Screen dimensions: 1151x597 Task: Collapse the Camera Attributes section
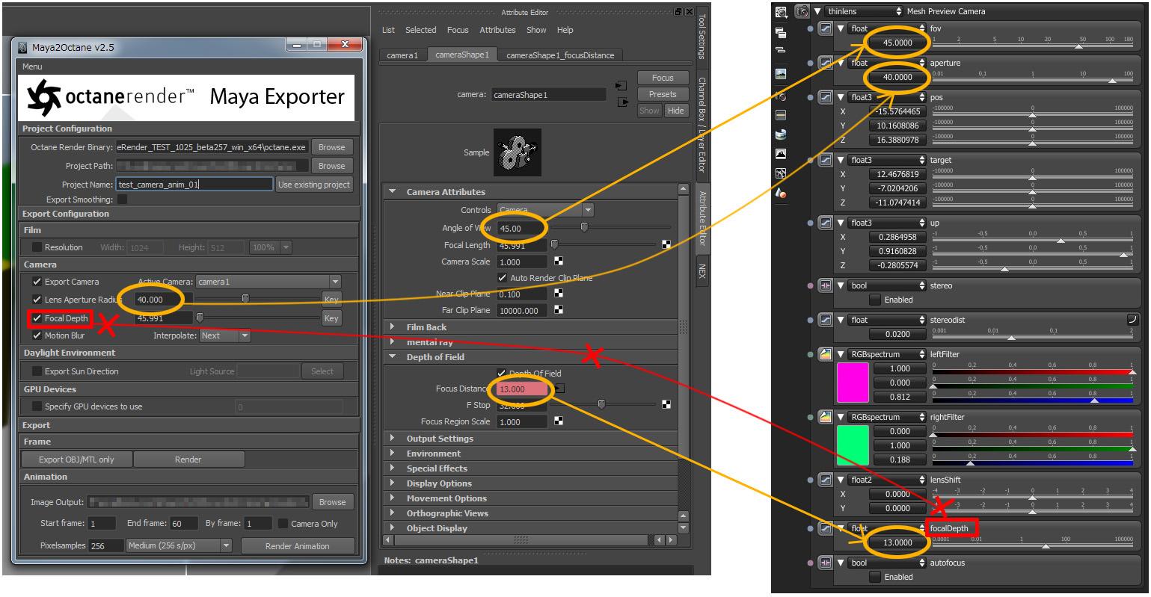click(393, 192)
